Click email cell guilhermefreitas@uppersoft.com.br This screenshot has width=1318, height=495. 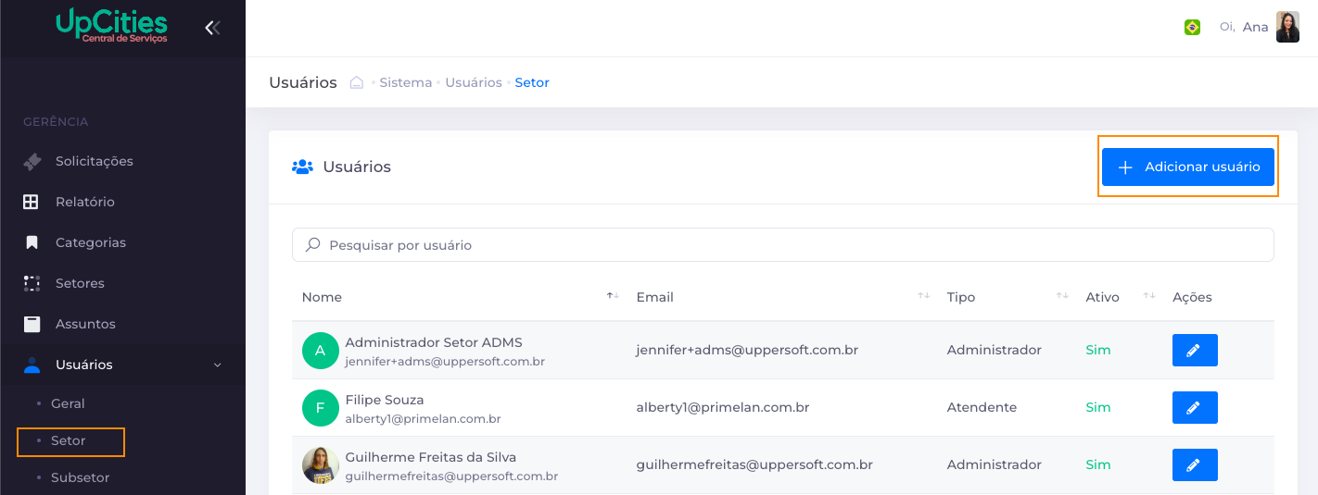754,465
